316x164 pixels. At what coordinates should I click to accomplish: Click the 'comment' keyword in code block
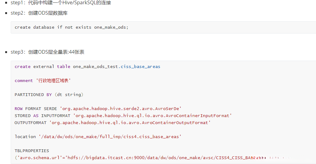click(24, 81)
